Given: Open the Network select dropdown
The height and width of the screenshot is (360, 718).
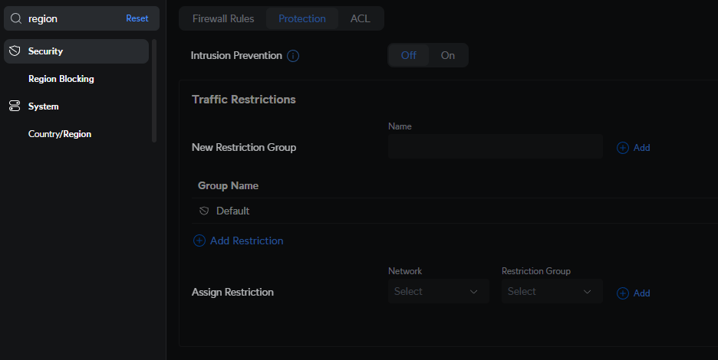Looking at the screenshot, I should [438, 291].
